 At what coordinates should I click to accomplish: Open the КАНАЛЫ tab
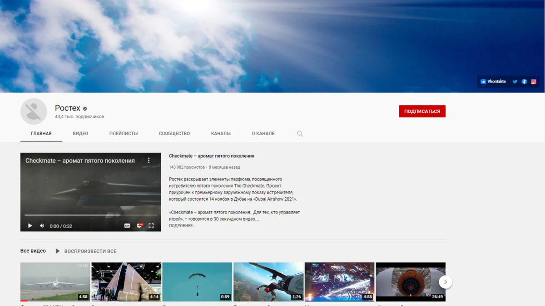(x=221, y=133)
